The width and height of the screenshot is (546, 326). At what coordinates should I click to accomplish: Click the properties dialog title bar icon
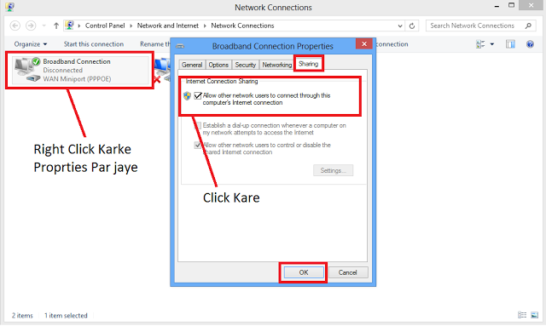coord(180,46)
